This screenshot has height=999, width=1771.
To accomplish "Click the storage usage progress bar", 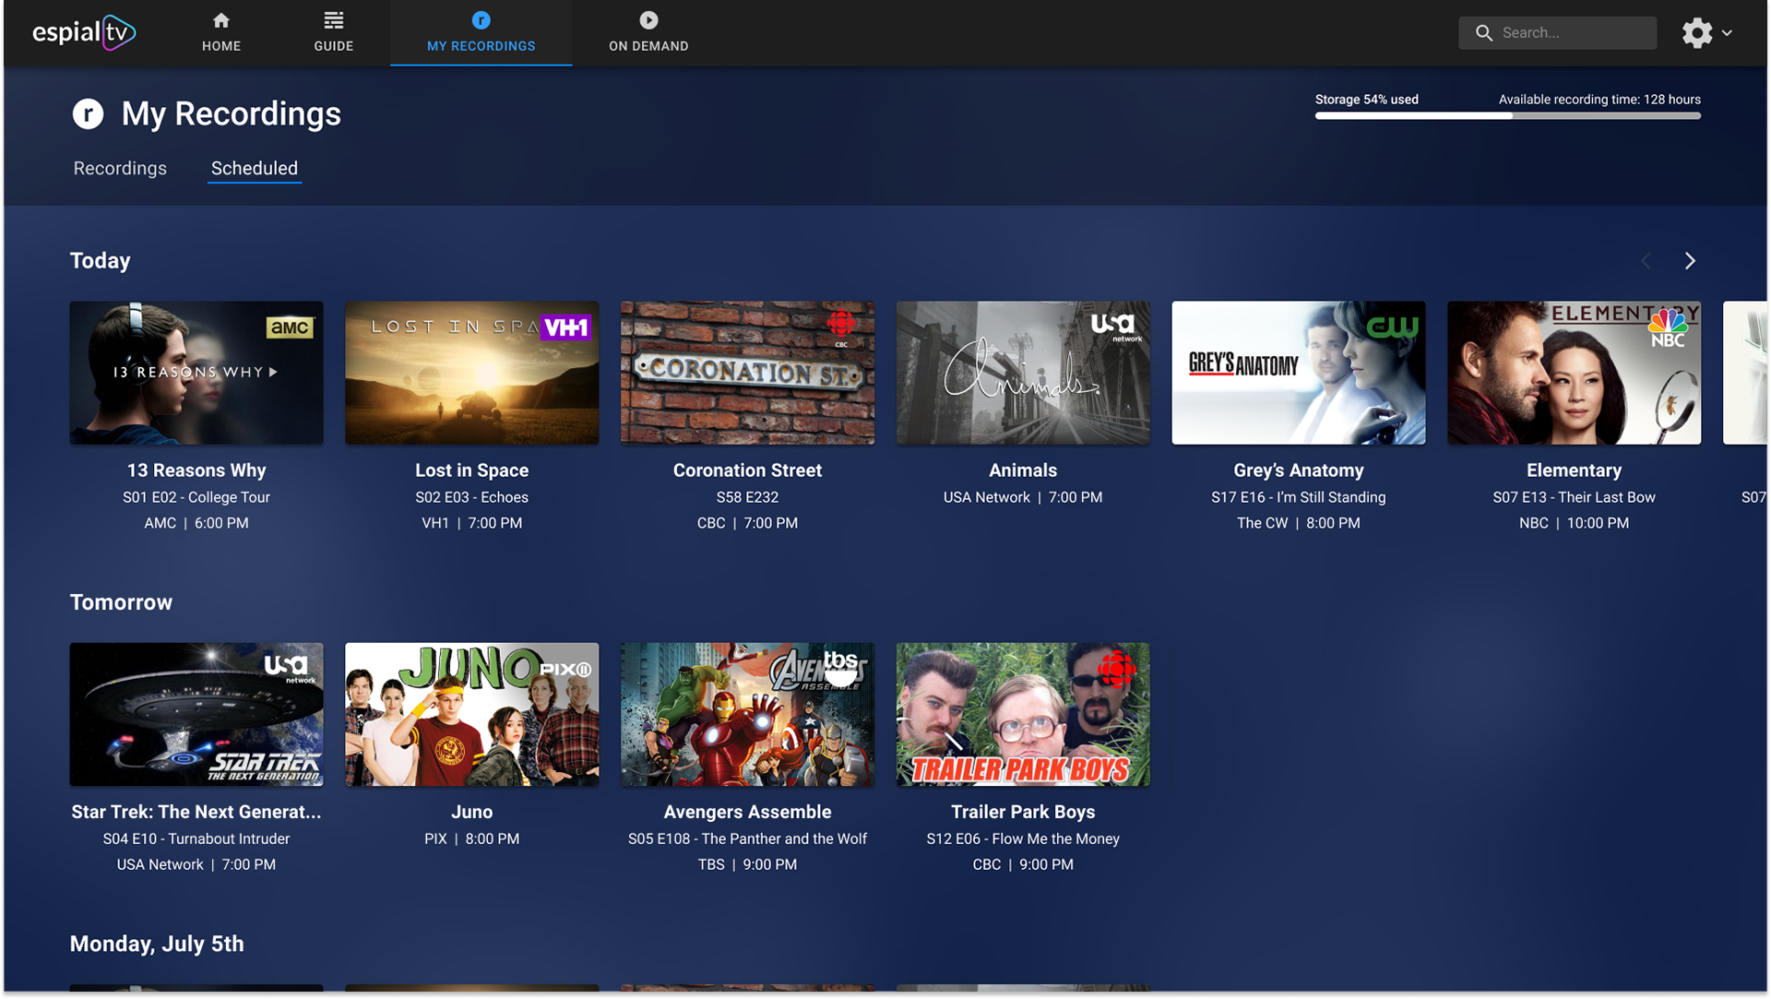I will 1508,116.
